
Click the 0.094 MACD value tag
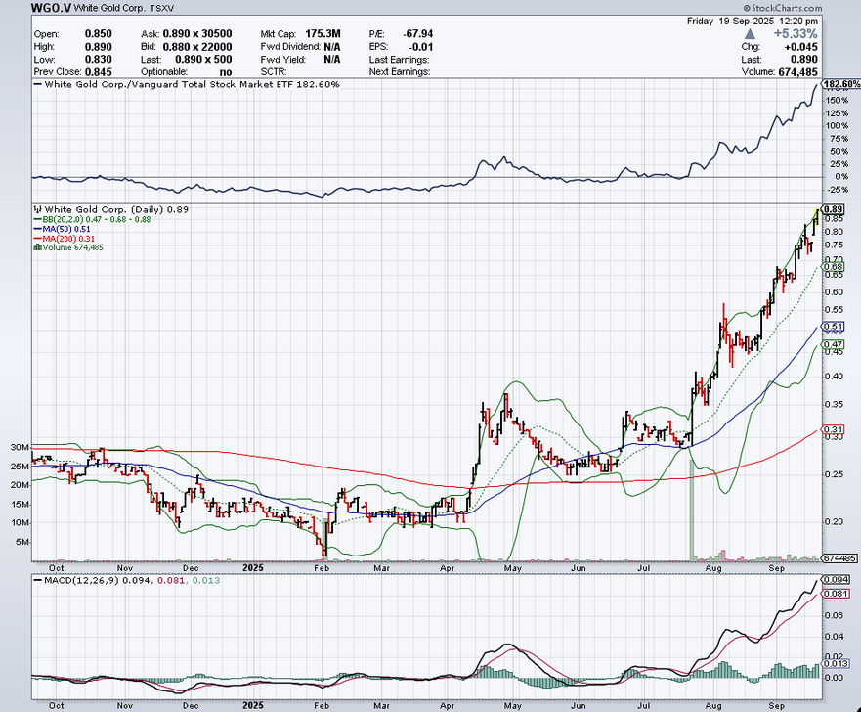[835, 581]
